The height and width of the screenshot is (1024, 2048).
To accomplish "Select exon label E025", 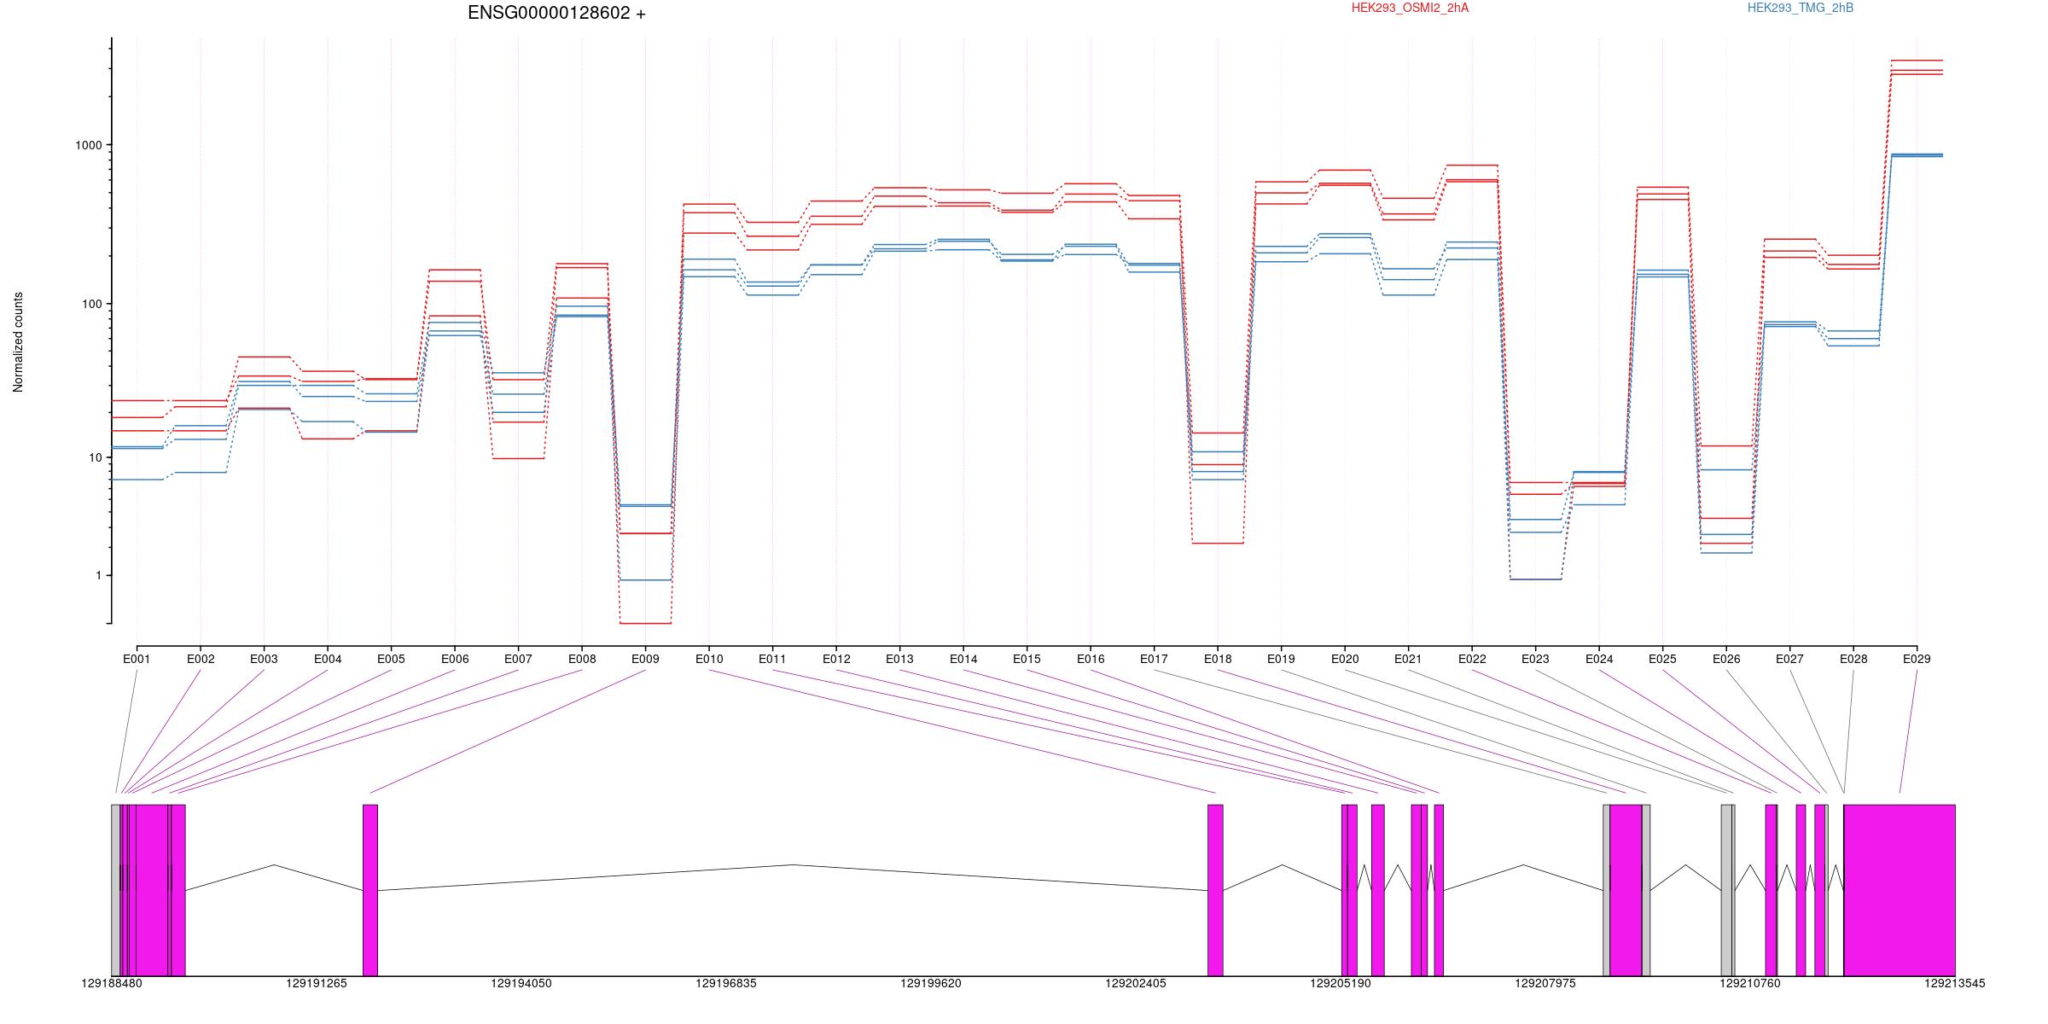I will pos(1662,659).
